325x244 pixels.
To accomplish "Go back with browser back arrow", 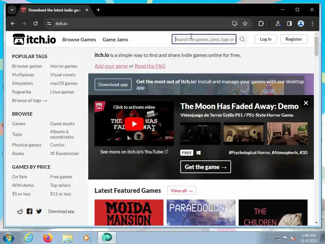I will click(x=13, y=24).
